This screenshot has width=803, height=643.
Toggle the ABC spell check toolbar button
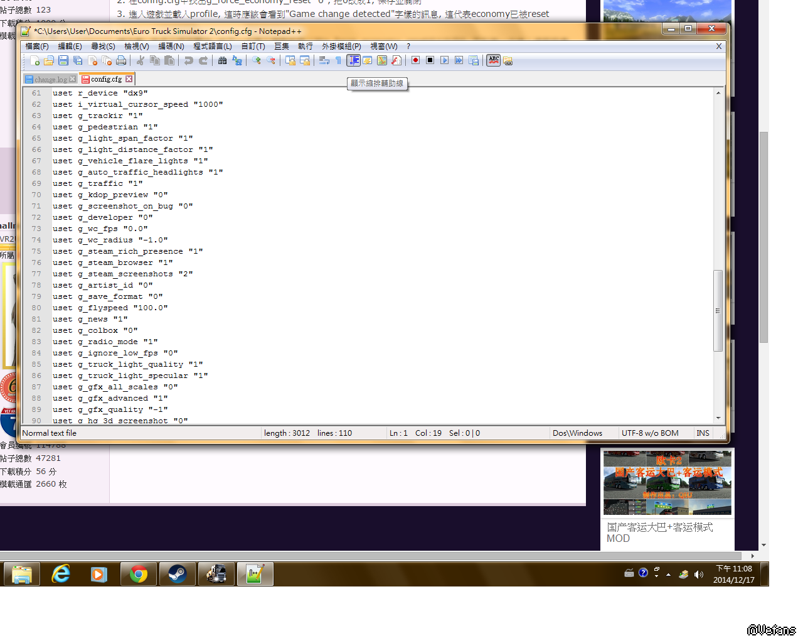[494, 60]
